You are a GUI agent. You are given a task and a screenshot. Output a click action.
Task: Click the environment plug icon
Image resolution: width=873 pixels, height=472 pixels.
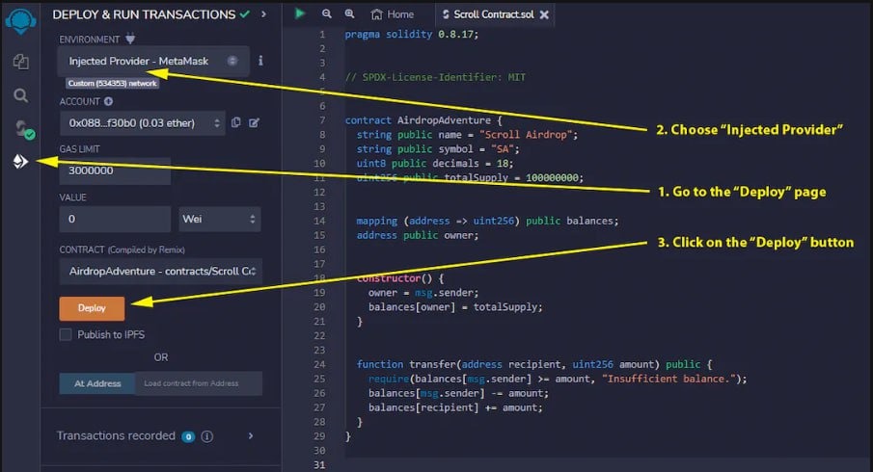click(130, 39)
